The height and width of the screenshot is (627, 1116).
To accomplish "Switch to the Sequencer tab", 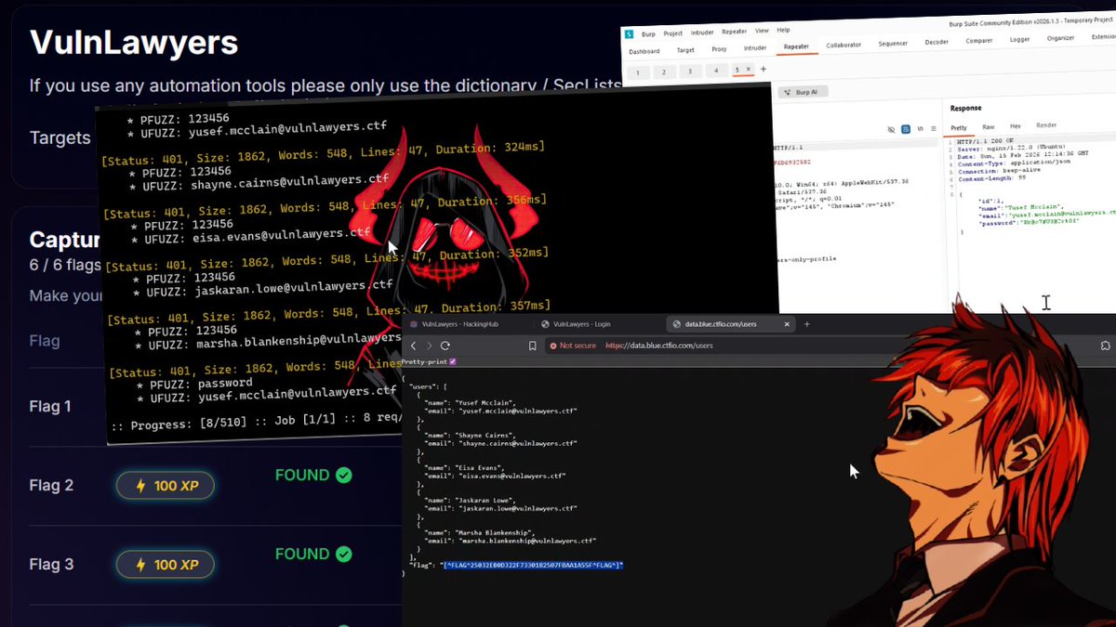I will pos(893,43).
